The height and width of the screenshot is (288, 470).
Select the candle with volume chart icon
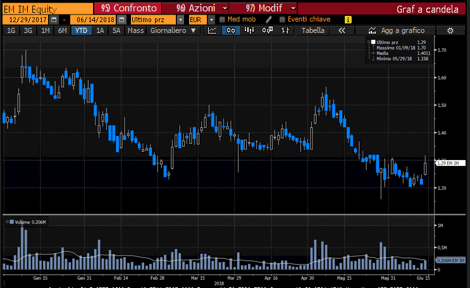click(x=267, y=30)
